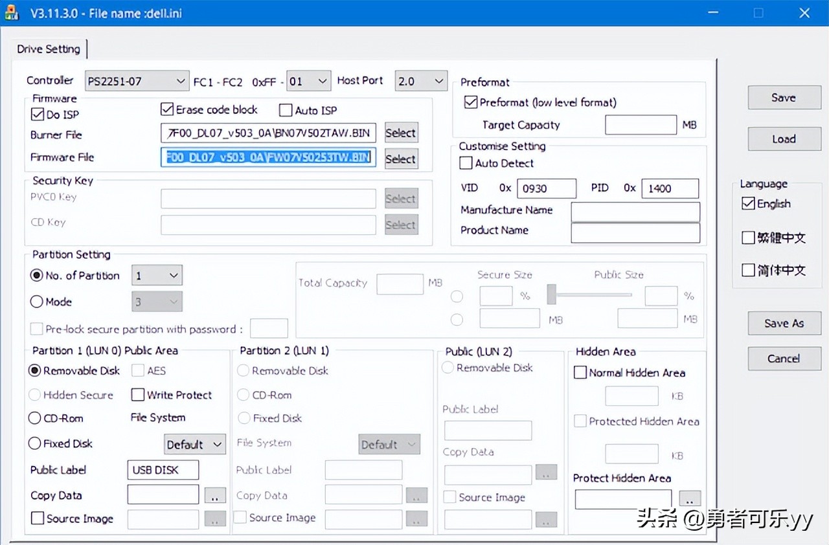Load a saved settings file
The height and width of the screenshot is (545, 829).
tap(784, 139)
